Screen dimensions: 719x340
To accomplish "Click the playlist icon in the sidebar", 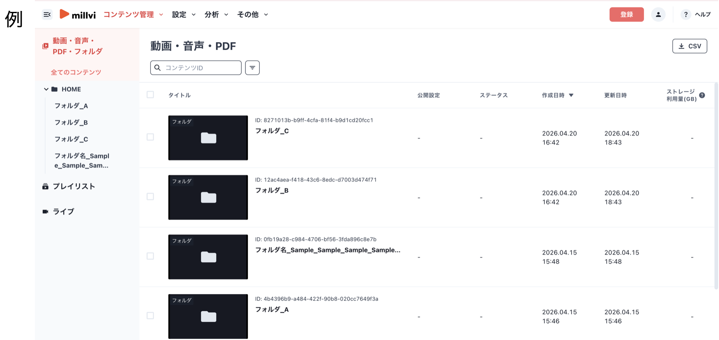I will click(x=45, y=186).
